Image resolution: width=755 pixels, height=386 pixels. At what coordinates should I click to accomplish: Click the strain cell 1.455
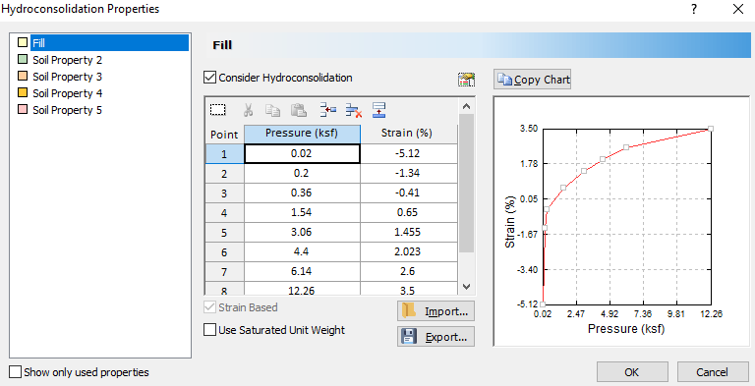coord(408,233)
